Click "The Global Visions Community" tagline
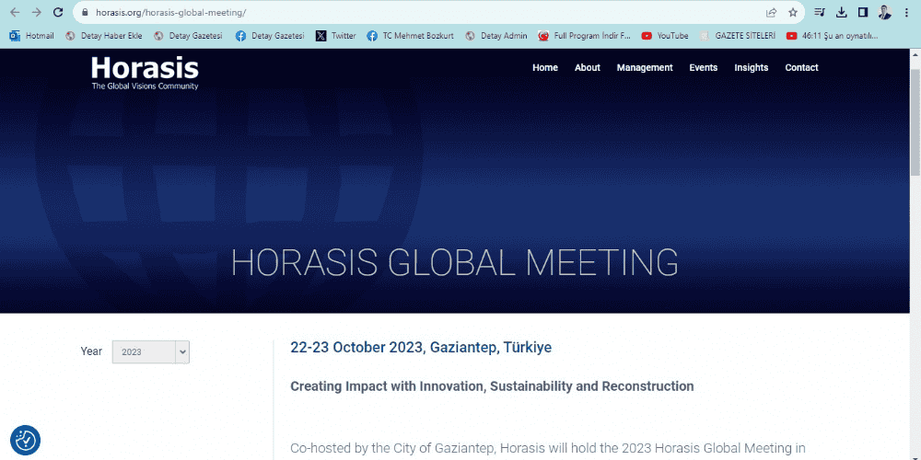This screenshot has width=921, height=460. coord(145,86)
